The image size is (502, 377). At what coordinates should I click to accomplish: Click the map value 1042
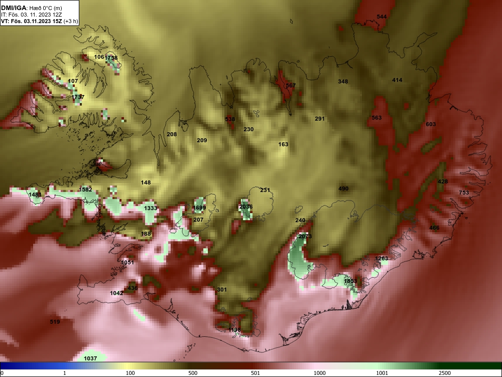116,293
